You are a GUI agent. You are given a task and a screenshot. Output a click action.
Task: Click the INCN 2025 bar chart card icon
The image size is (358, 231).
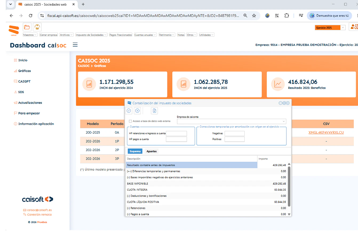coord(184,84)
